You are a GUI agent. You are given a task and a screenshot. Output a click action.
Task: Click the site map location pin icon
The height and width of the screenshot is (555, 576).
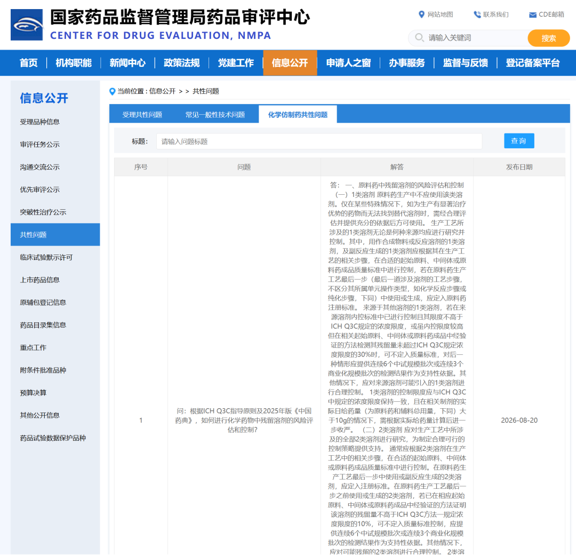click(x=421, y=14)
